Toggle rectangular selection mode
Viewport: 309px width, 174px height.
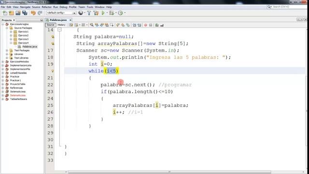pyautogui.click(x=112, y=25)
